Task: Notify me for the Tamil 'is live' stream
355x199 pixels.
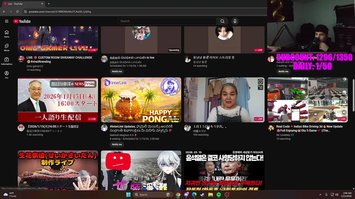Action: [x=117, y=71]
